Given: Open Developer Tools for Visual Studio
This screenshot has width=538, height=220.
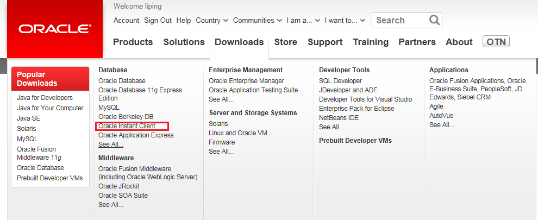Looking at the screenshot, I should click(x=365, y=99).
